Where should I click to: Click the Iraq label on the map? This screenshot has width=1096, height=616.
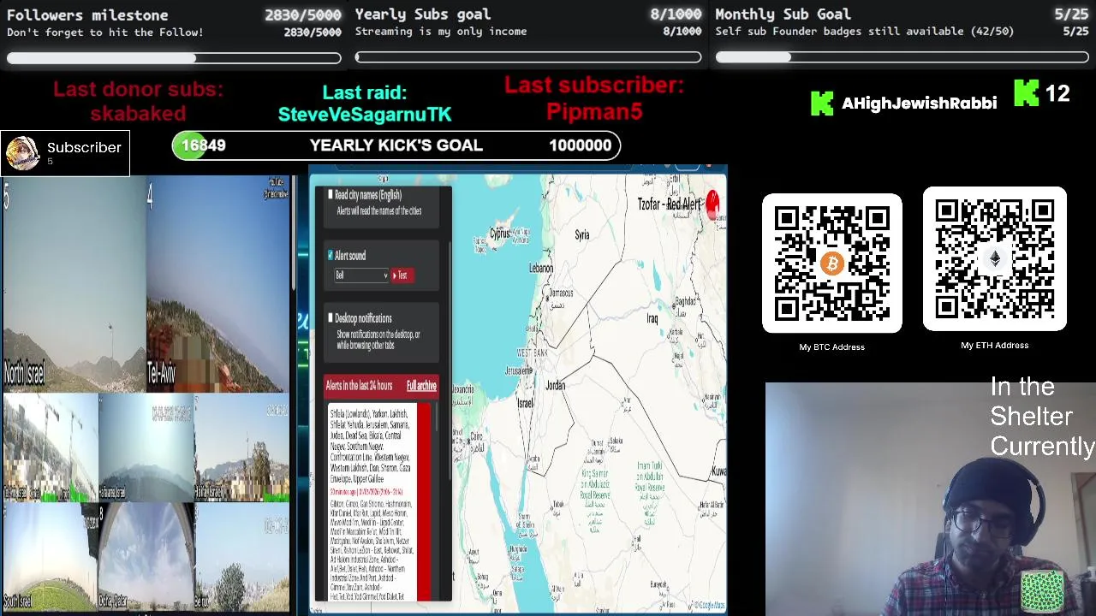coord(652,318)
